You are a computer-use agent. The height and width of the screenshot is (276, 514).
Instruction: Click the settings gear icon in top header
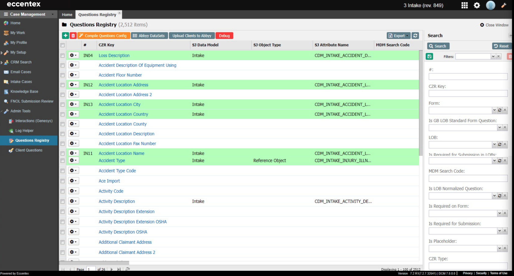[x=477, y=5]
